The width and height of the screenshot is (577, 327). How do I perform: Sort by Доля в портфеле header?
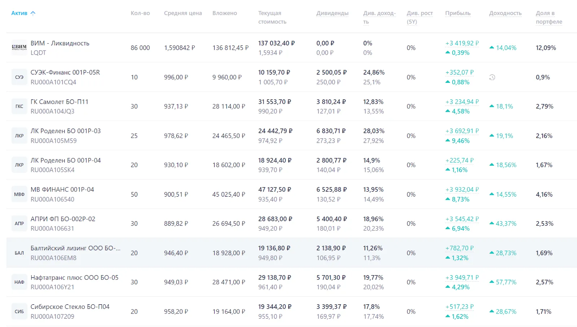tap(549, 17)
